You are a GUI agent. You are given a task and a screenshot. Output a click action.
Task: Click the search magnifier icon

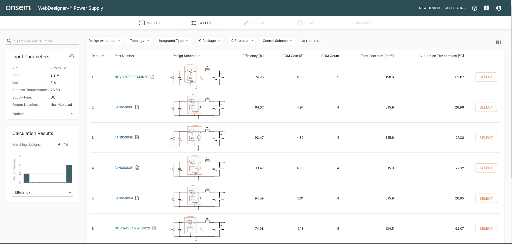(9, 41)
